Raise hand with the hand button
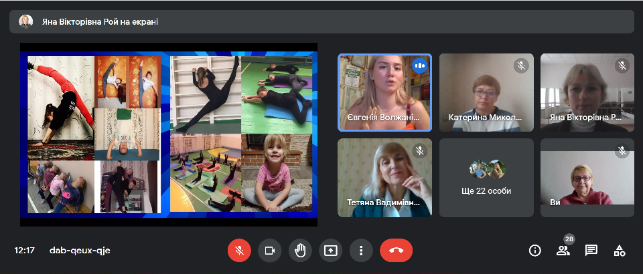 [300, 251]
